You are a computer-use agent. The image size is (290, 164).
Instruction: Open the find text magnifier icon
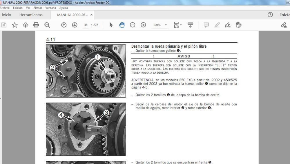47,25
